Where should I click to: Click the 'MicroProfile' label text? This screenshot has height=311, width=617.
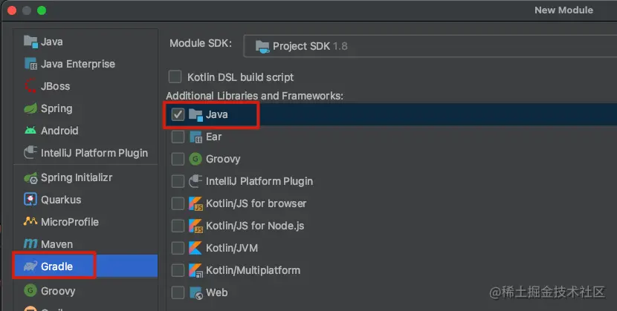coord(70,222)
